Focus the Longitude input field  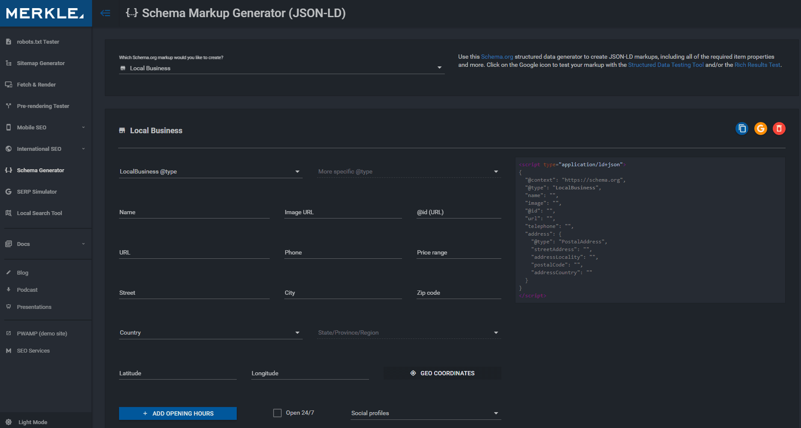310,374
